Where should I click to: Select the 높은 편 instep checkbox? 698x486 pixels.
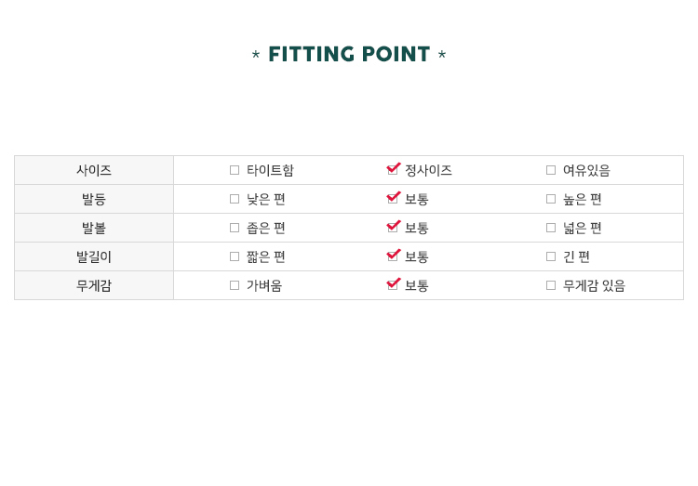click(551, 199)
